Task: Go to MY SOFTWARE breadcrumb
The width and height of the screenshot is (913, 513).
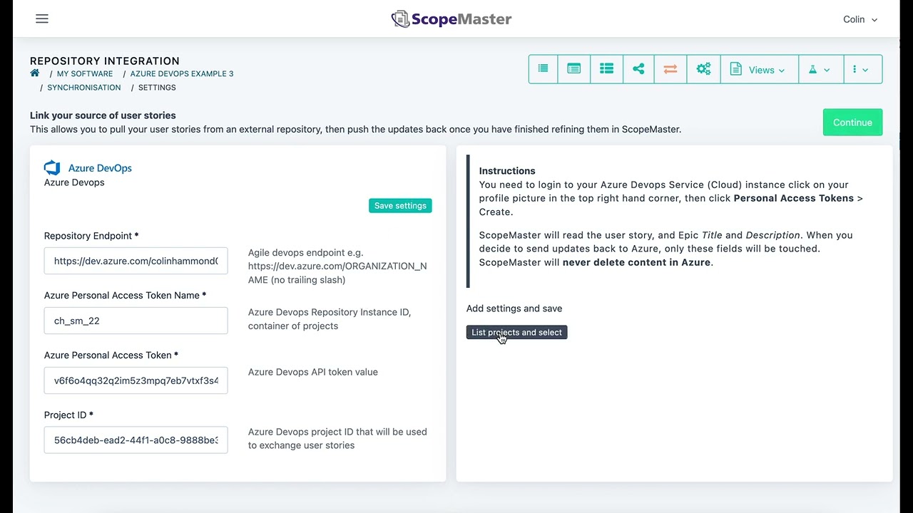Action: coord(85,74)
